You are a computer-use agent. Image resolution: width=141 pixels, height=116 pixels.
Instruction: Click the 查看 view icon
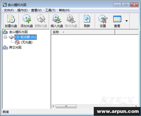pos(117,19)
